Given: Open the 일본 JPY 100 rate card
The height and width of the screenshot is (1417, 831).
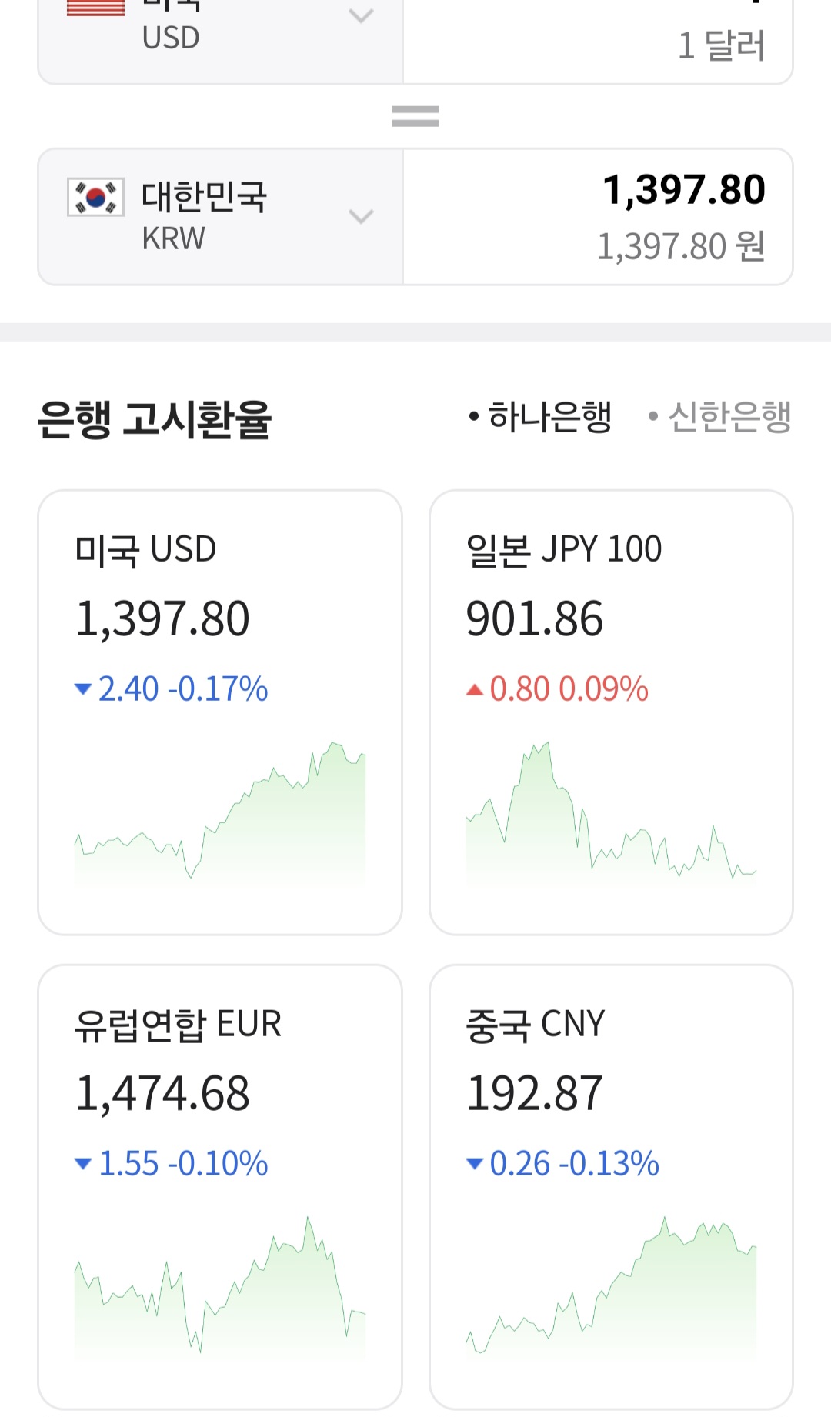Looking at the screenshot, I should pyautogui.click(x=611, y=585).
